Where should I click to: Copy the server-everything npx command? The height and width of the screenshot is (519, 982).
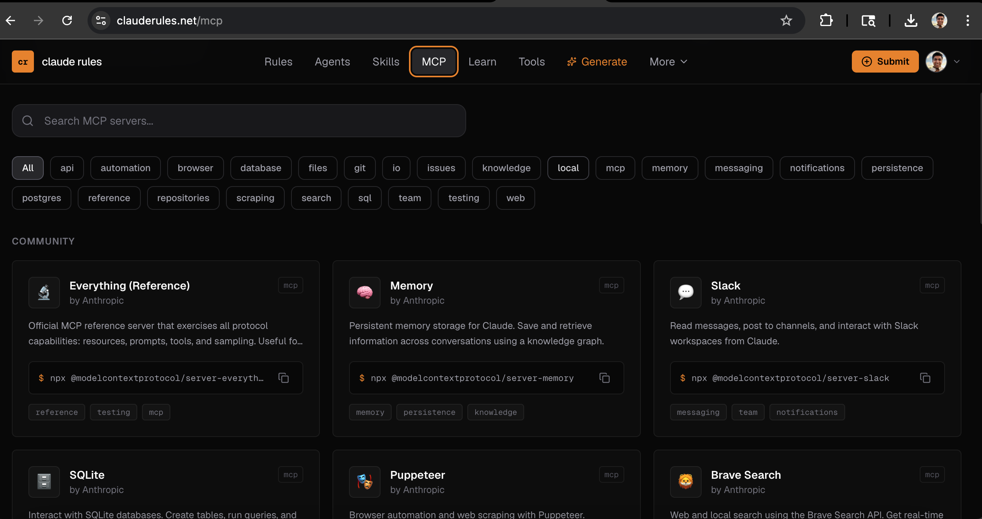[284, 378]
